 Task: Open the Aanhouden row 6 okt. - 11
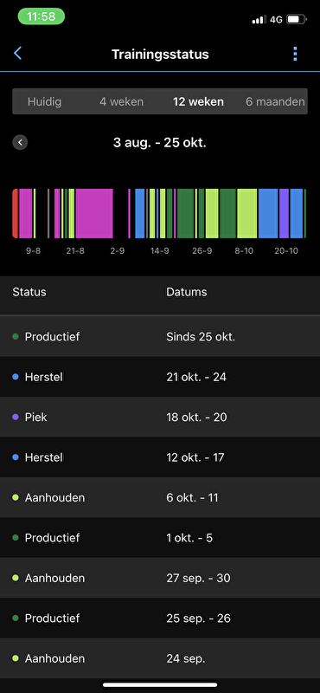coord(160,497)
